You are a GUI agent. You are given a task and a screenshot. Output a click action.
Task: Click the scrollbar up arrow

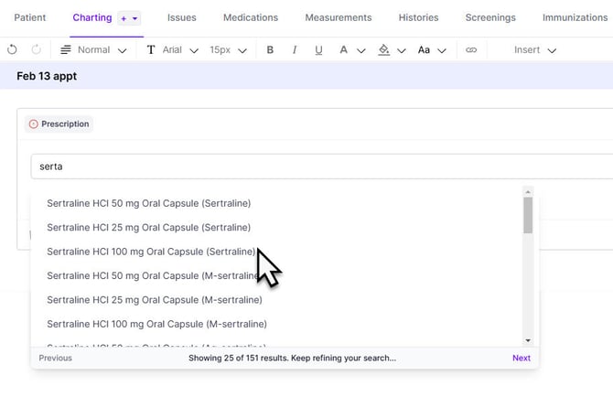[528, 191]
